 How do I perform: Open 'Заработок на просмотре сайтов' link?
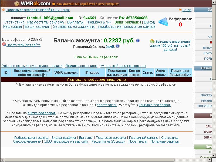126,26
